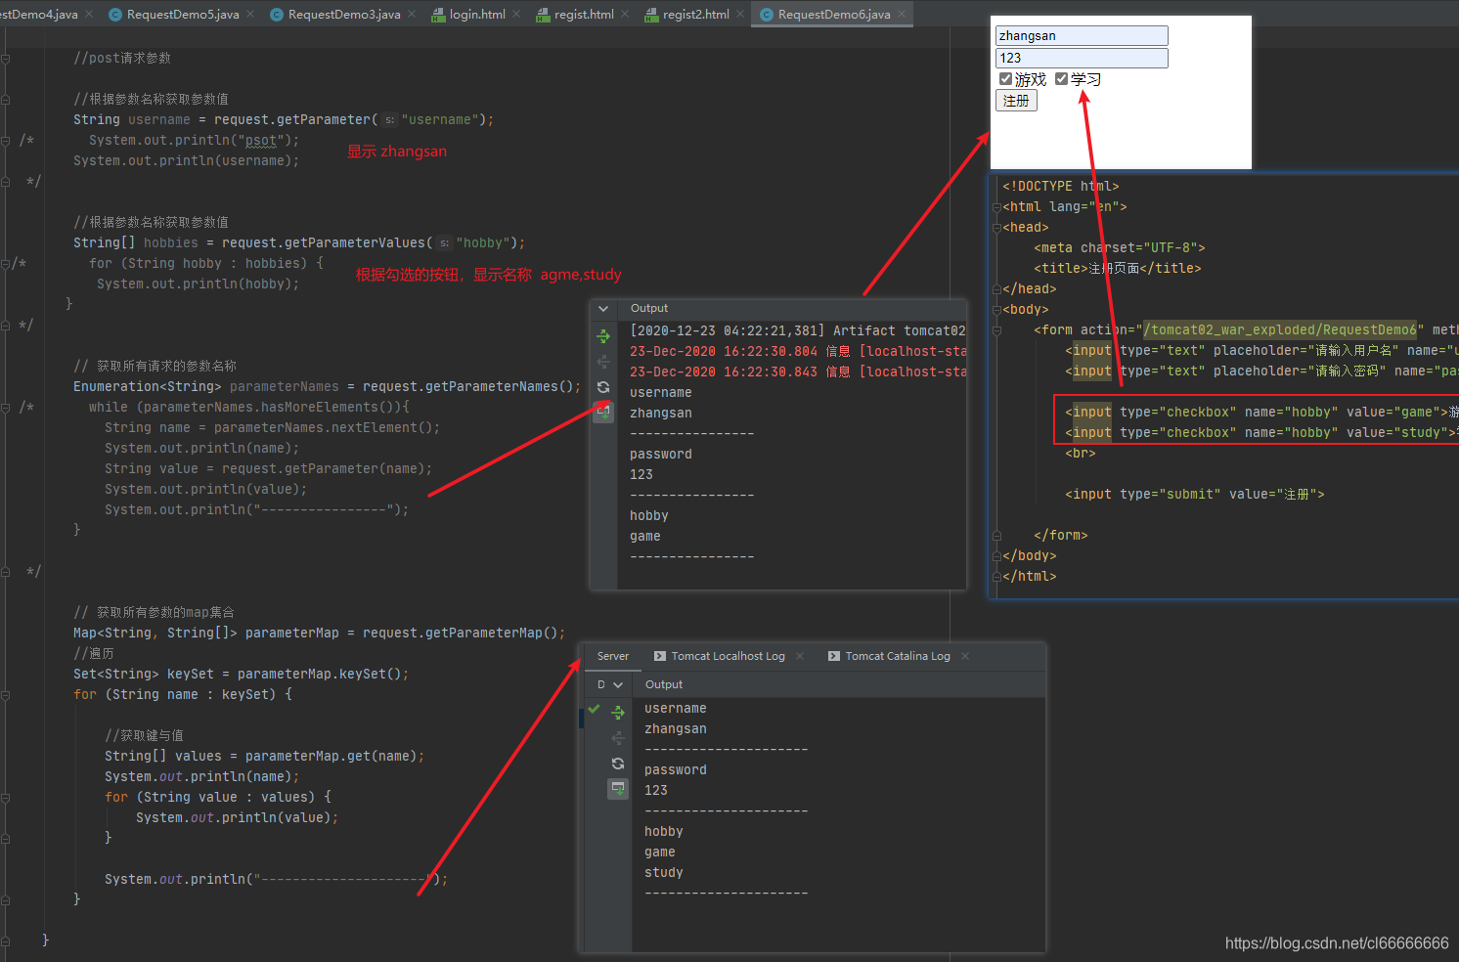The image size is (1459, 962).
Task: Select the Server tab in run panel
Action: pyautogui.click(x=613, y=656)
